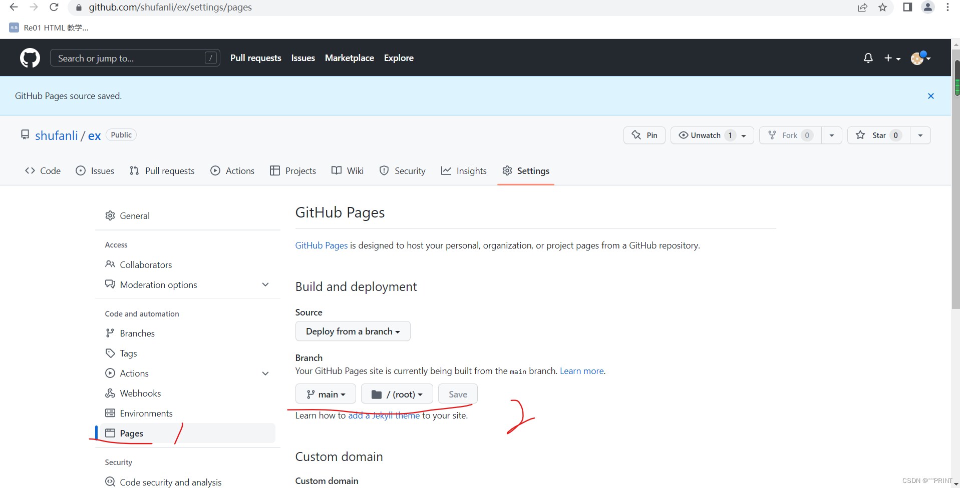The image size is (960, 488).
Task: Open the main branch selector dropdown
Action: click(326, 394)
